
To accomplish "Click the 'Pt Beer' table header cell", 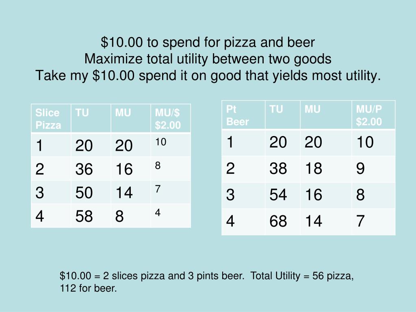I will tap(237, 115).
